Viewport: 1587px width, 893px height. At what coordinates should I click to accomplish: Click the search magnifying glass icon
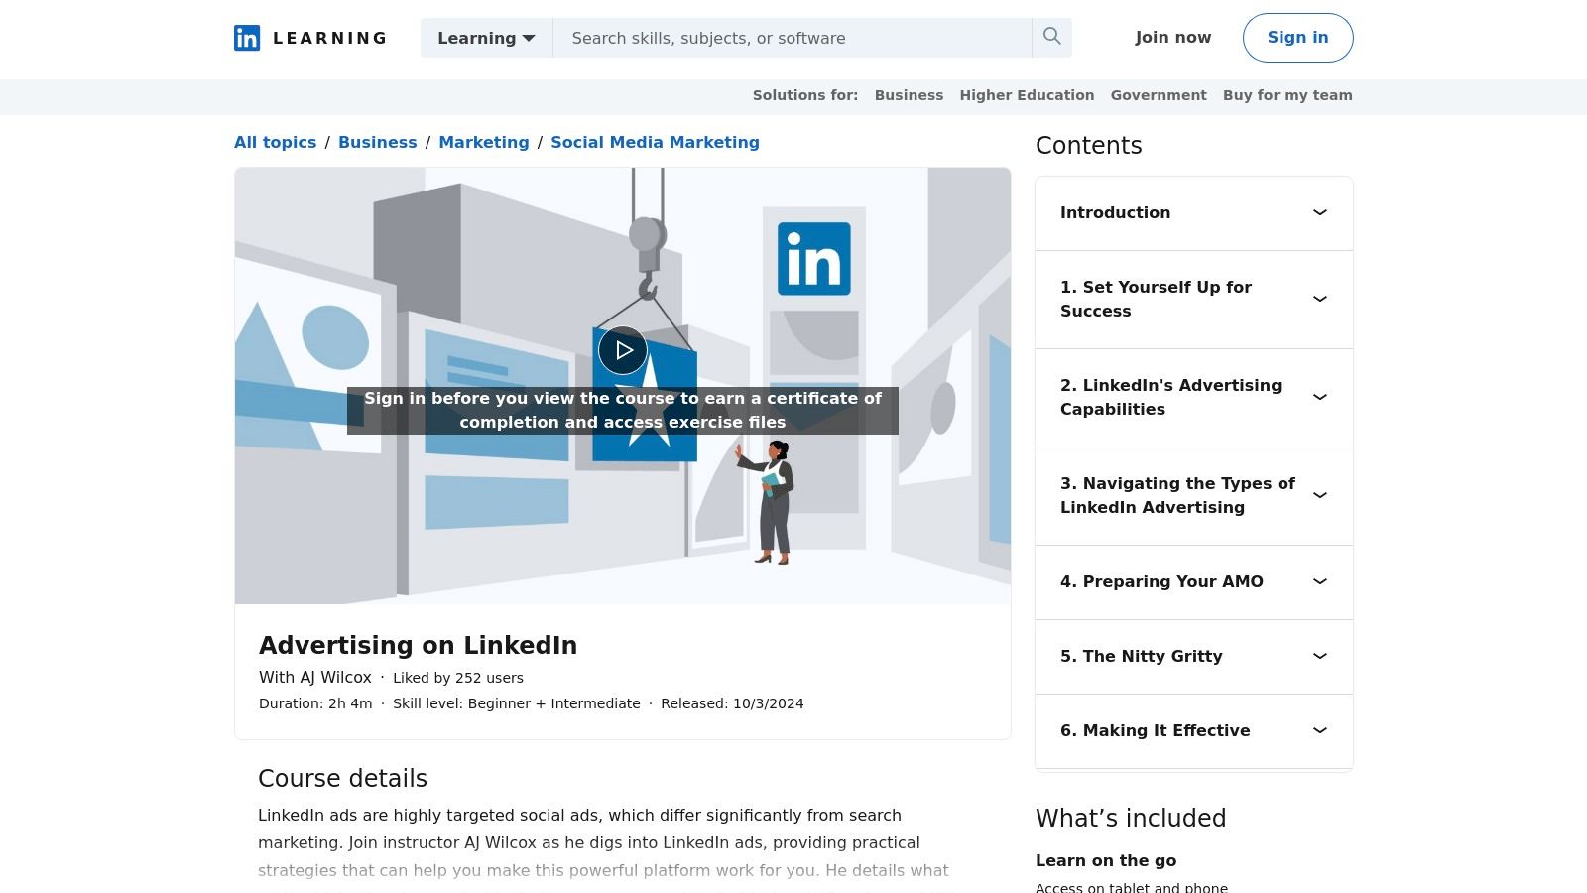[x=1051, y=37]
